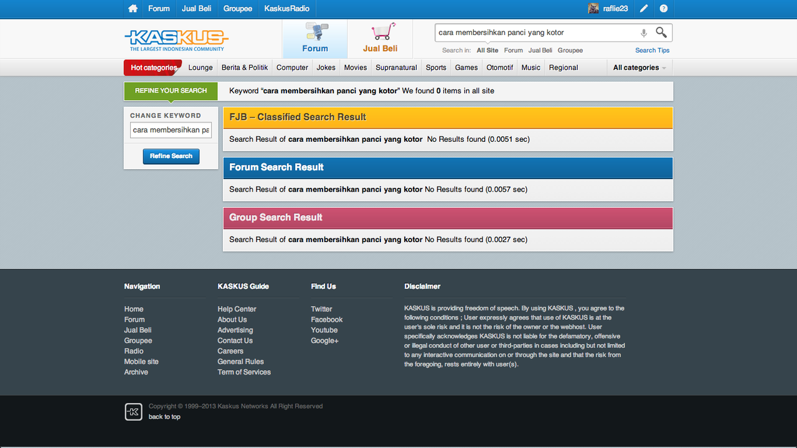This screenshot has height=448, width=797.
Task: Open General Rules link
Action: click(240, 362)
